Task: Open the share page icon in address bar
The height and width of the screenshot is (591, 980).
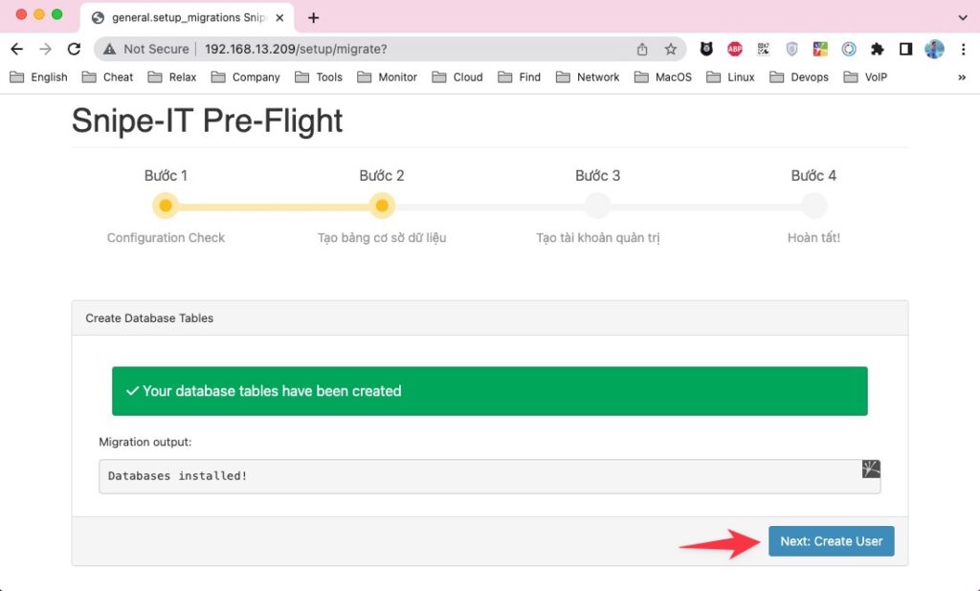Action: (x=642, y=49)
